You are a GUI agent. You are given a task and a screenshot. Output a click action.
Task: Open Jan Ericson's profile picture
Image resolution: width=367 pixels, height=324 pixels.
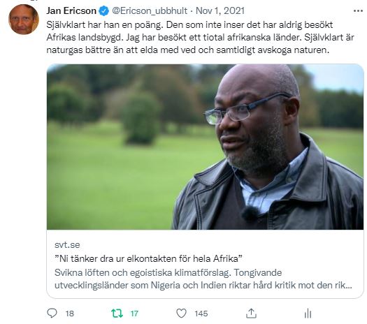pos(23,20)
